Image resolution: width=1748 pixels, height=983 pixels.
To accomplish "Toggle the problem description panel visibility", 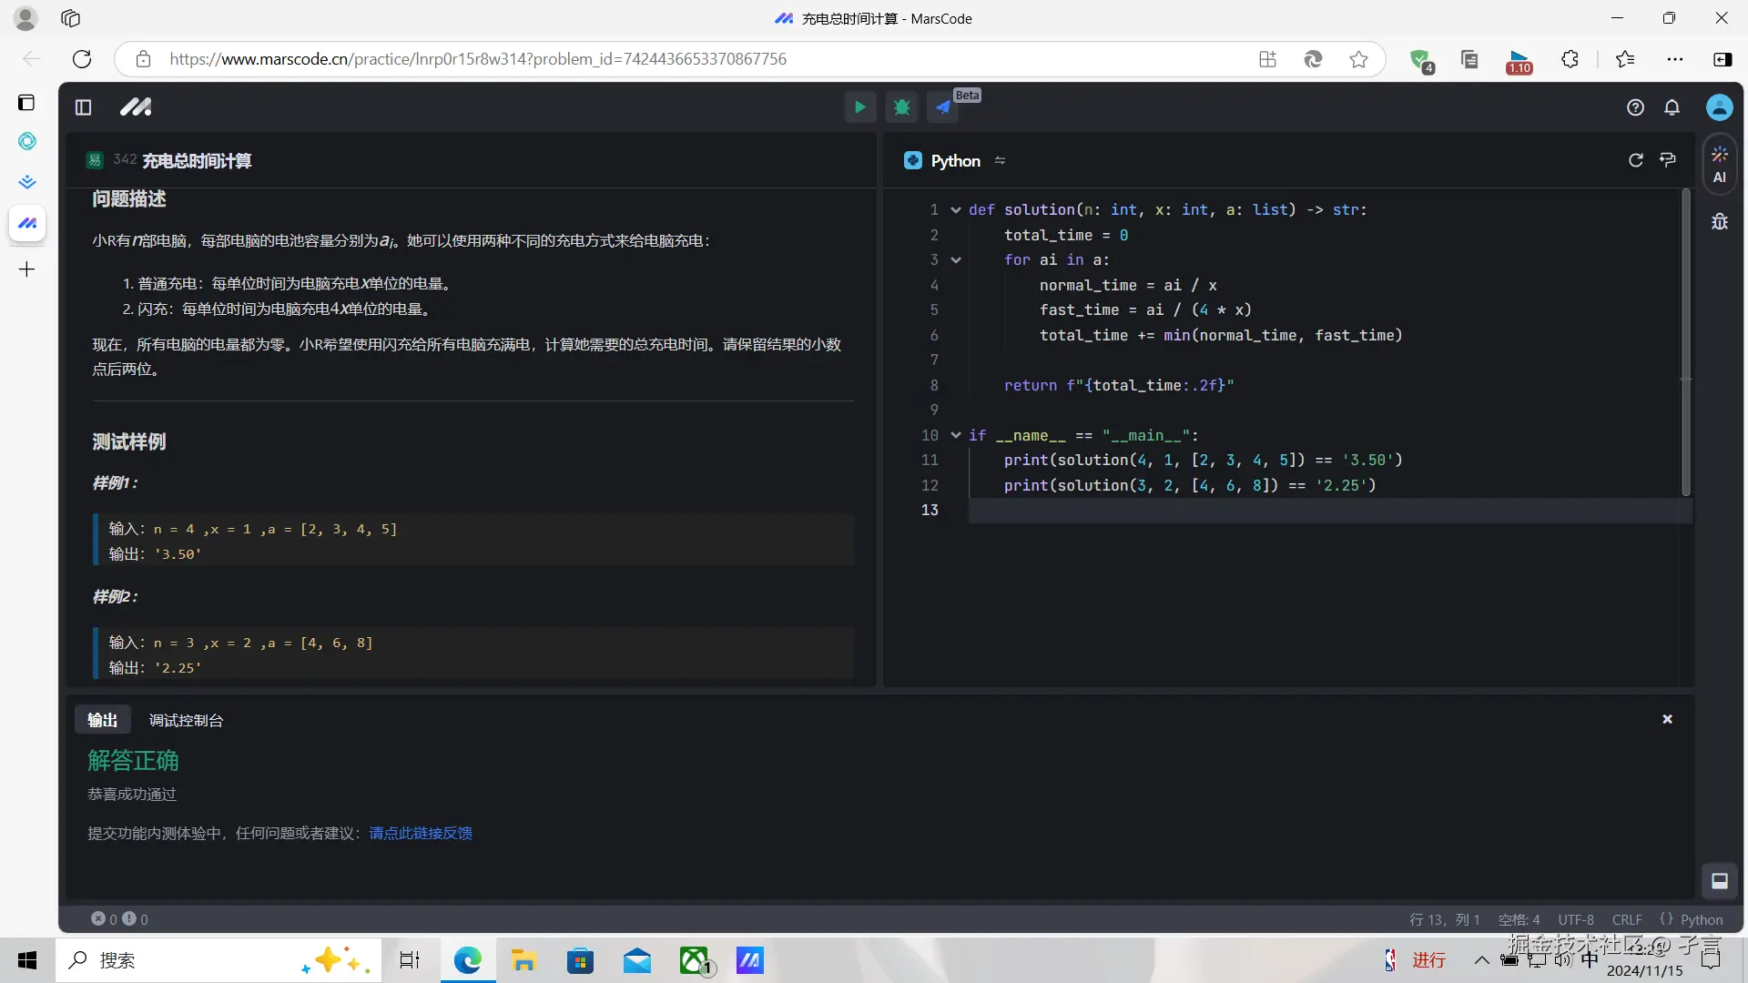I will coord(82,106).
